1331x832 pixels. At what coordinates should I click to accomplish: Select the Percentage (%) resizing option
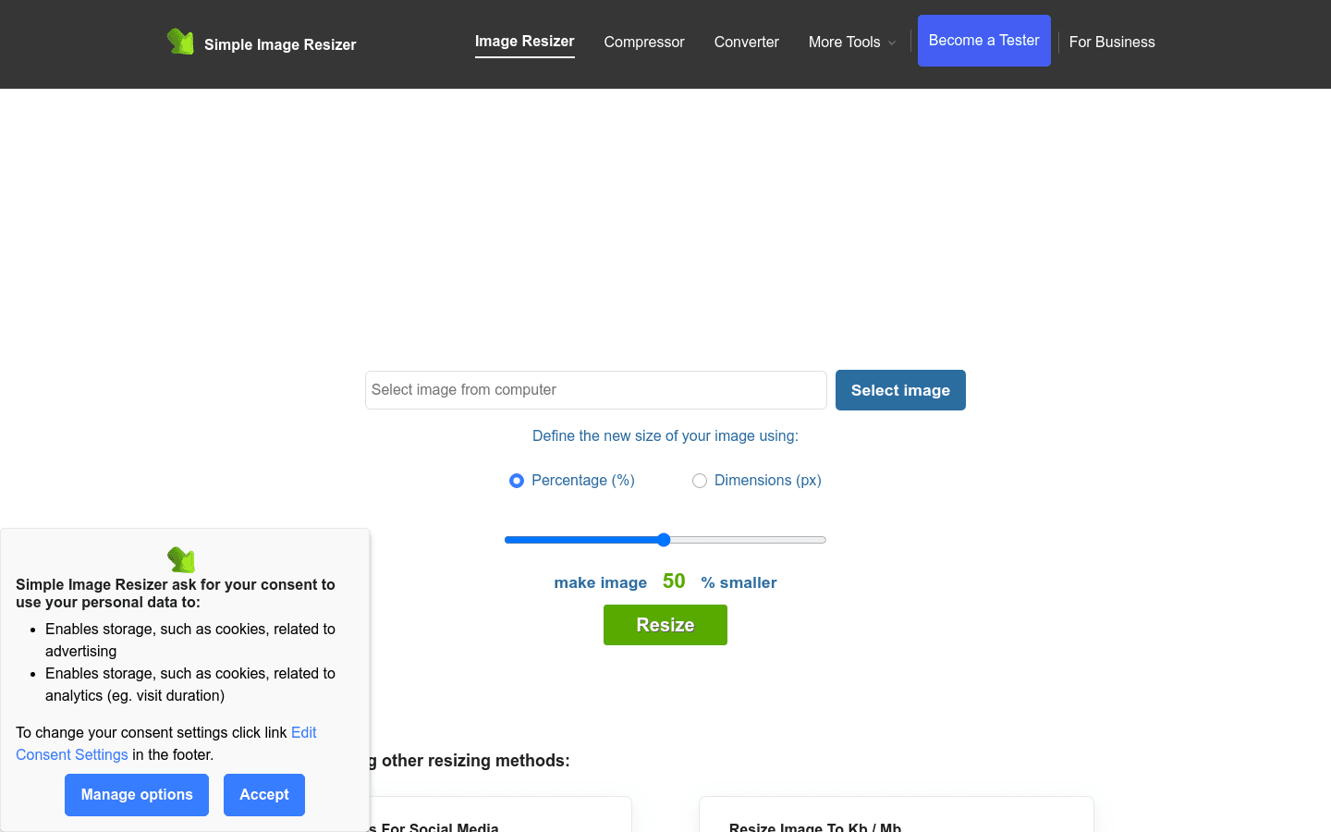(x=517, y=481)
